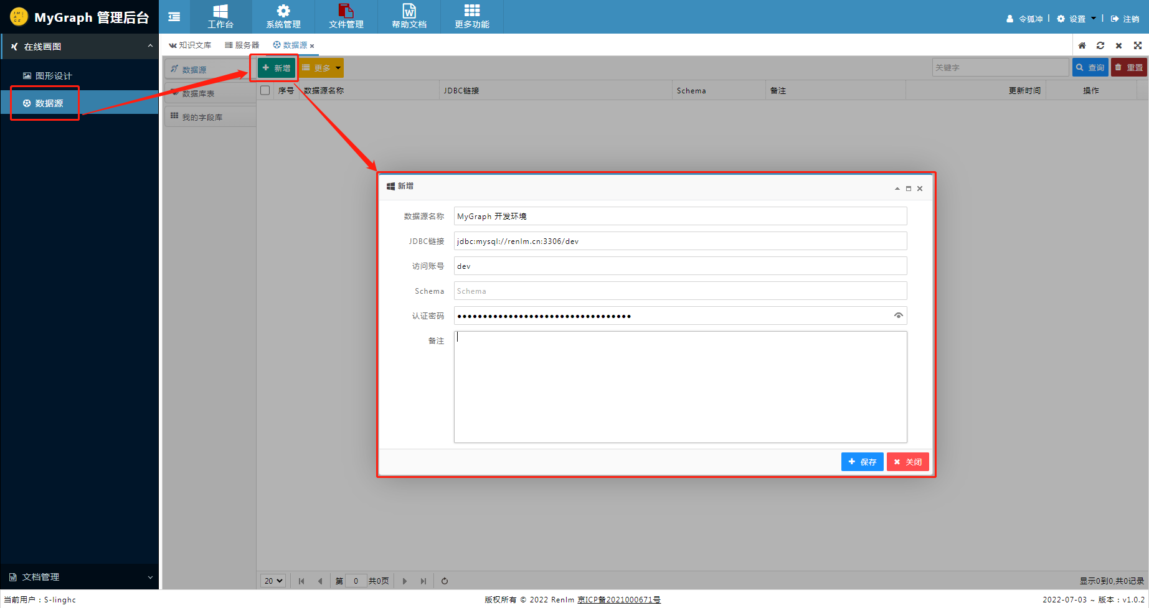Click the MyGraph 管理后台 logo
The height and width of the screenshot is (608, 1149).
pos(80,17)
